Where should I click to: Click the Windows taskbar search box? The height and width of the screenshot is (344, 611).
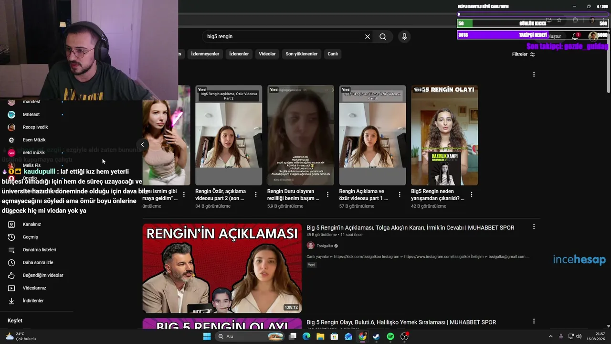[x=250, y=336]
